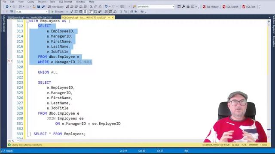Click Comment out selected lines icon

tap(121, 12)
